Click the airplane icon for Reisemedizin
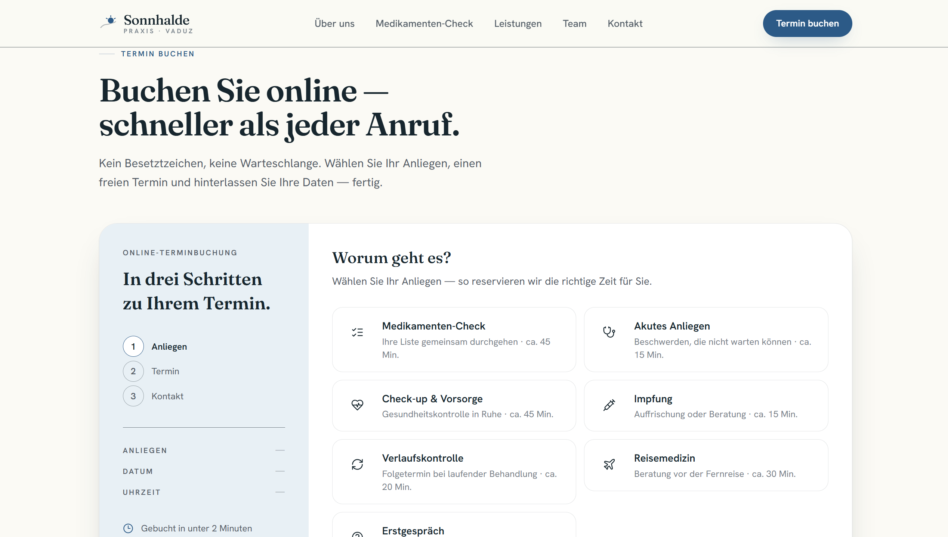The image size is (948, 537). [609, 464]
